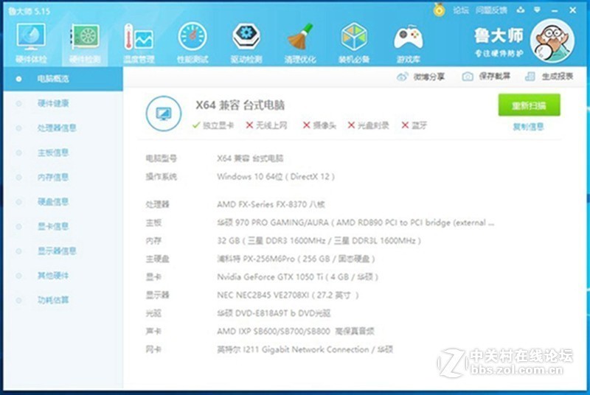Click the gold medal icon in title bar
590x395 pixels.
point(439,10)
